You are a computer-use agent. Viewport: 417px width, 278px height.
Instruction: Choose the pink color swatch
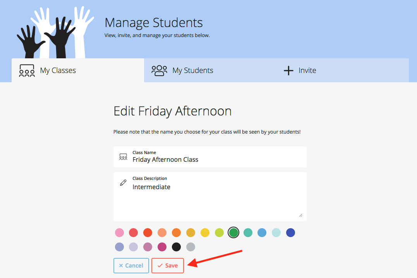(x=119, y=233)
